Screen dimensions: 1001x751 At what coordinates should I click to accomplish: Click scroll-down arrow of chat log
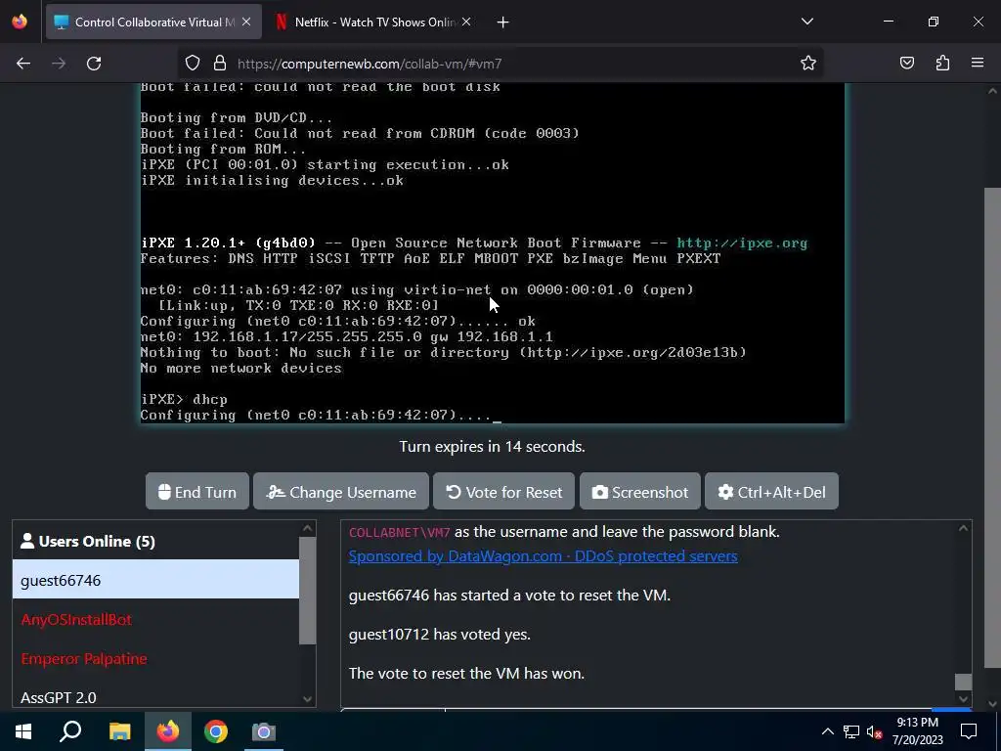(963, 699)
